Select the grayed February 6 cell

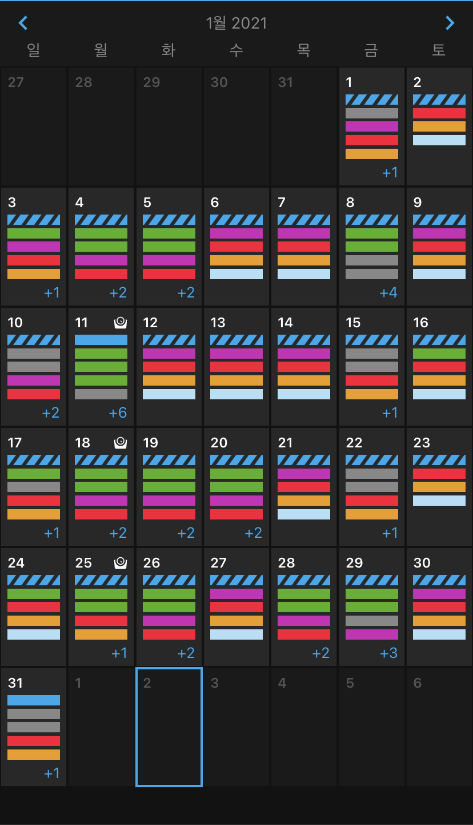(439, 727)
